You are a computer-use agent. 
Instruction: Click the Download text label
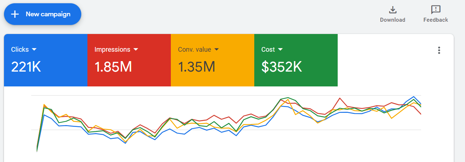(392, 20)
